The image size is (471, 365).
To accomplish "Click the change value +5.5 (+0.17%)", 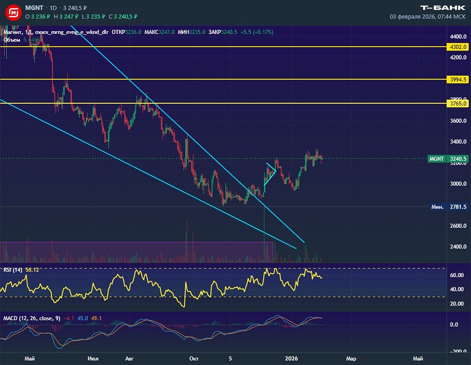I will (x=257, y=32).
